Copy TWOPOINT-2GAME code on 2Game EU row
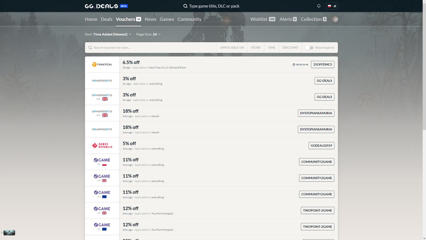 tap(318, 227)
